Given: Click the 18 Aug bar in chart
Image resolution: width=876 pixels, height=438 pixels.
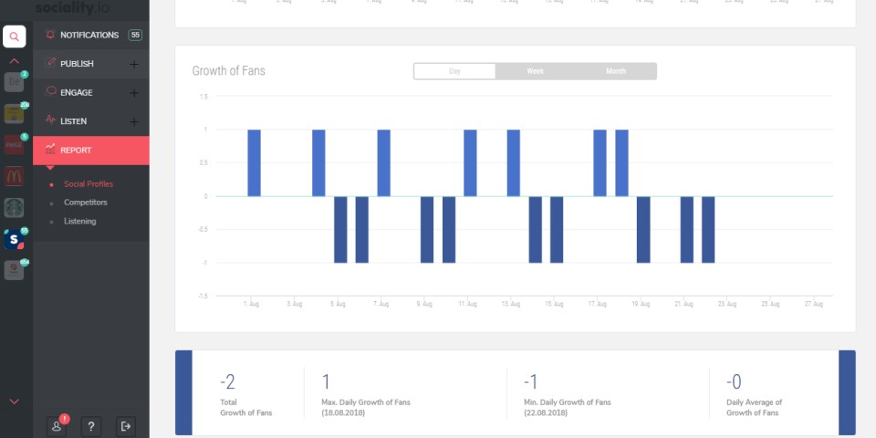Looking at the screenshot, I should pyautogui.click(x=621, y=162).
